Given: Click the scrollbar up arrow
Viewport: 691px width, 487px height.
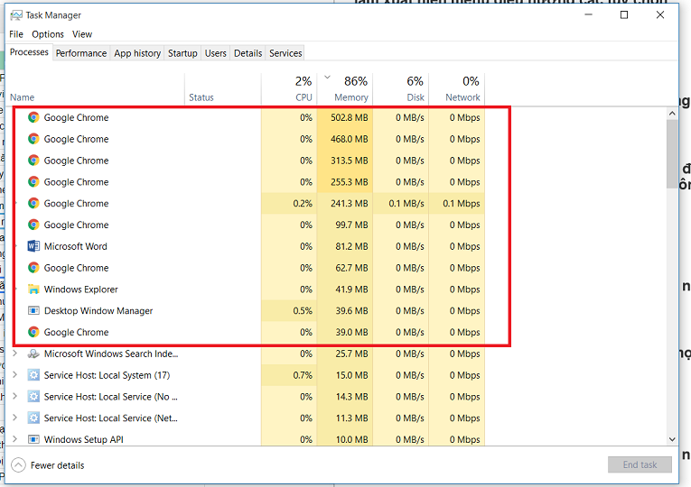Looking at the screenshot, I should click(672, 114).
